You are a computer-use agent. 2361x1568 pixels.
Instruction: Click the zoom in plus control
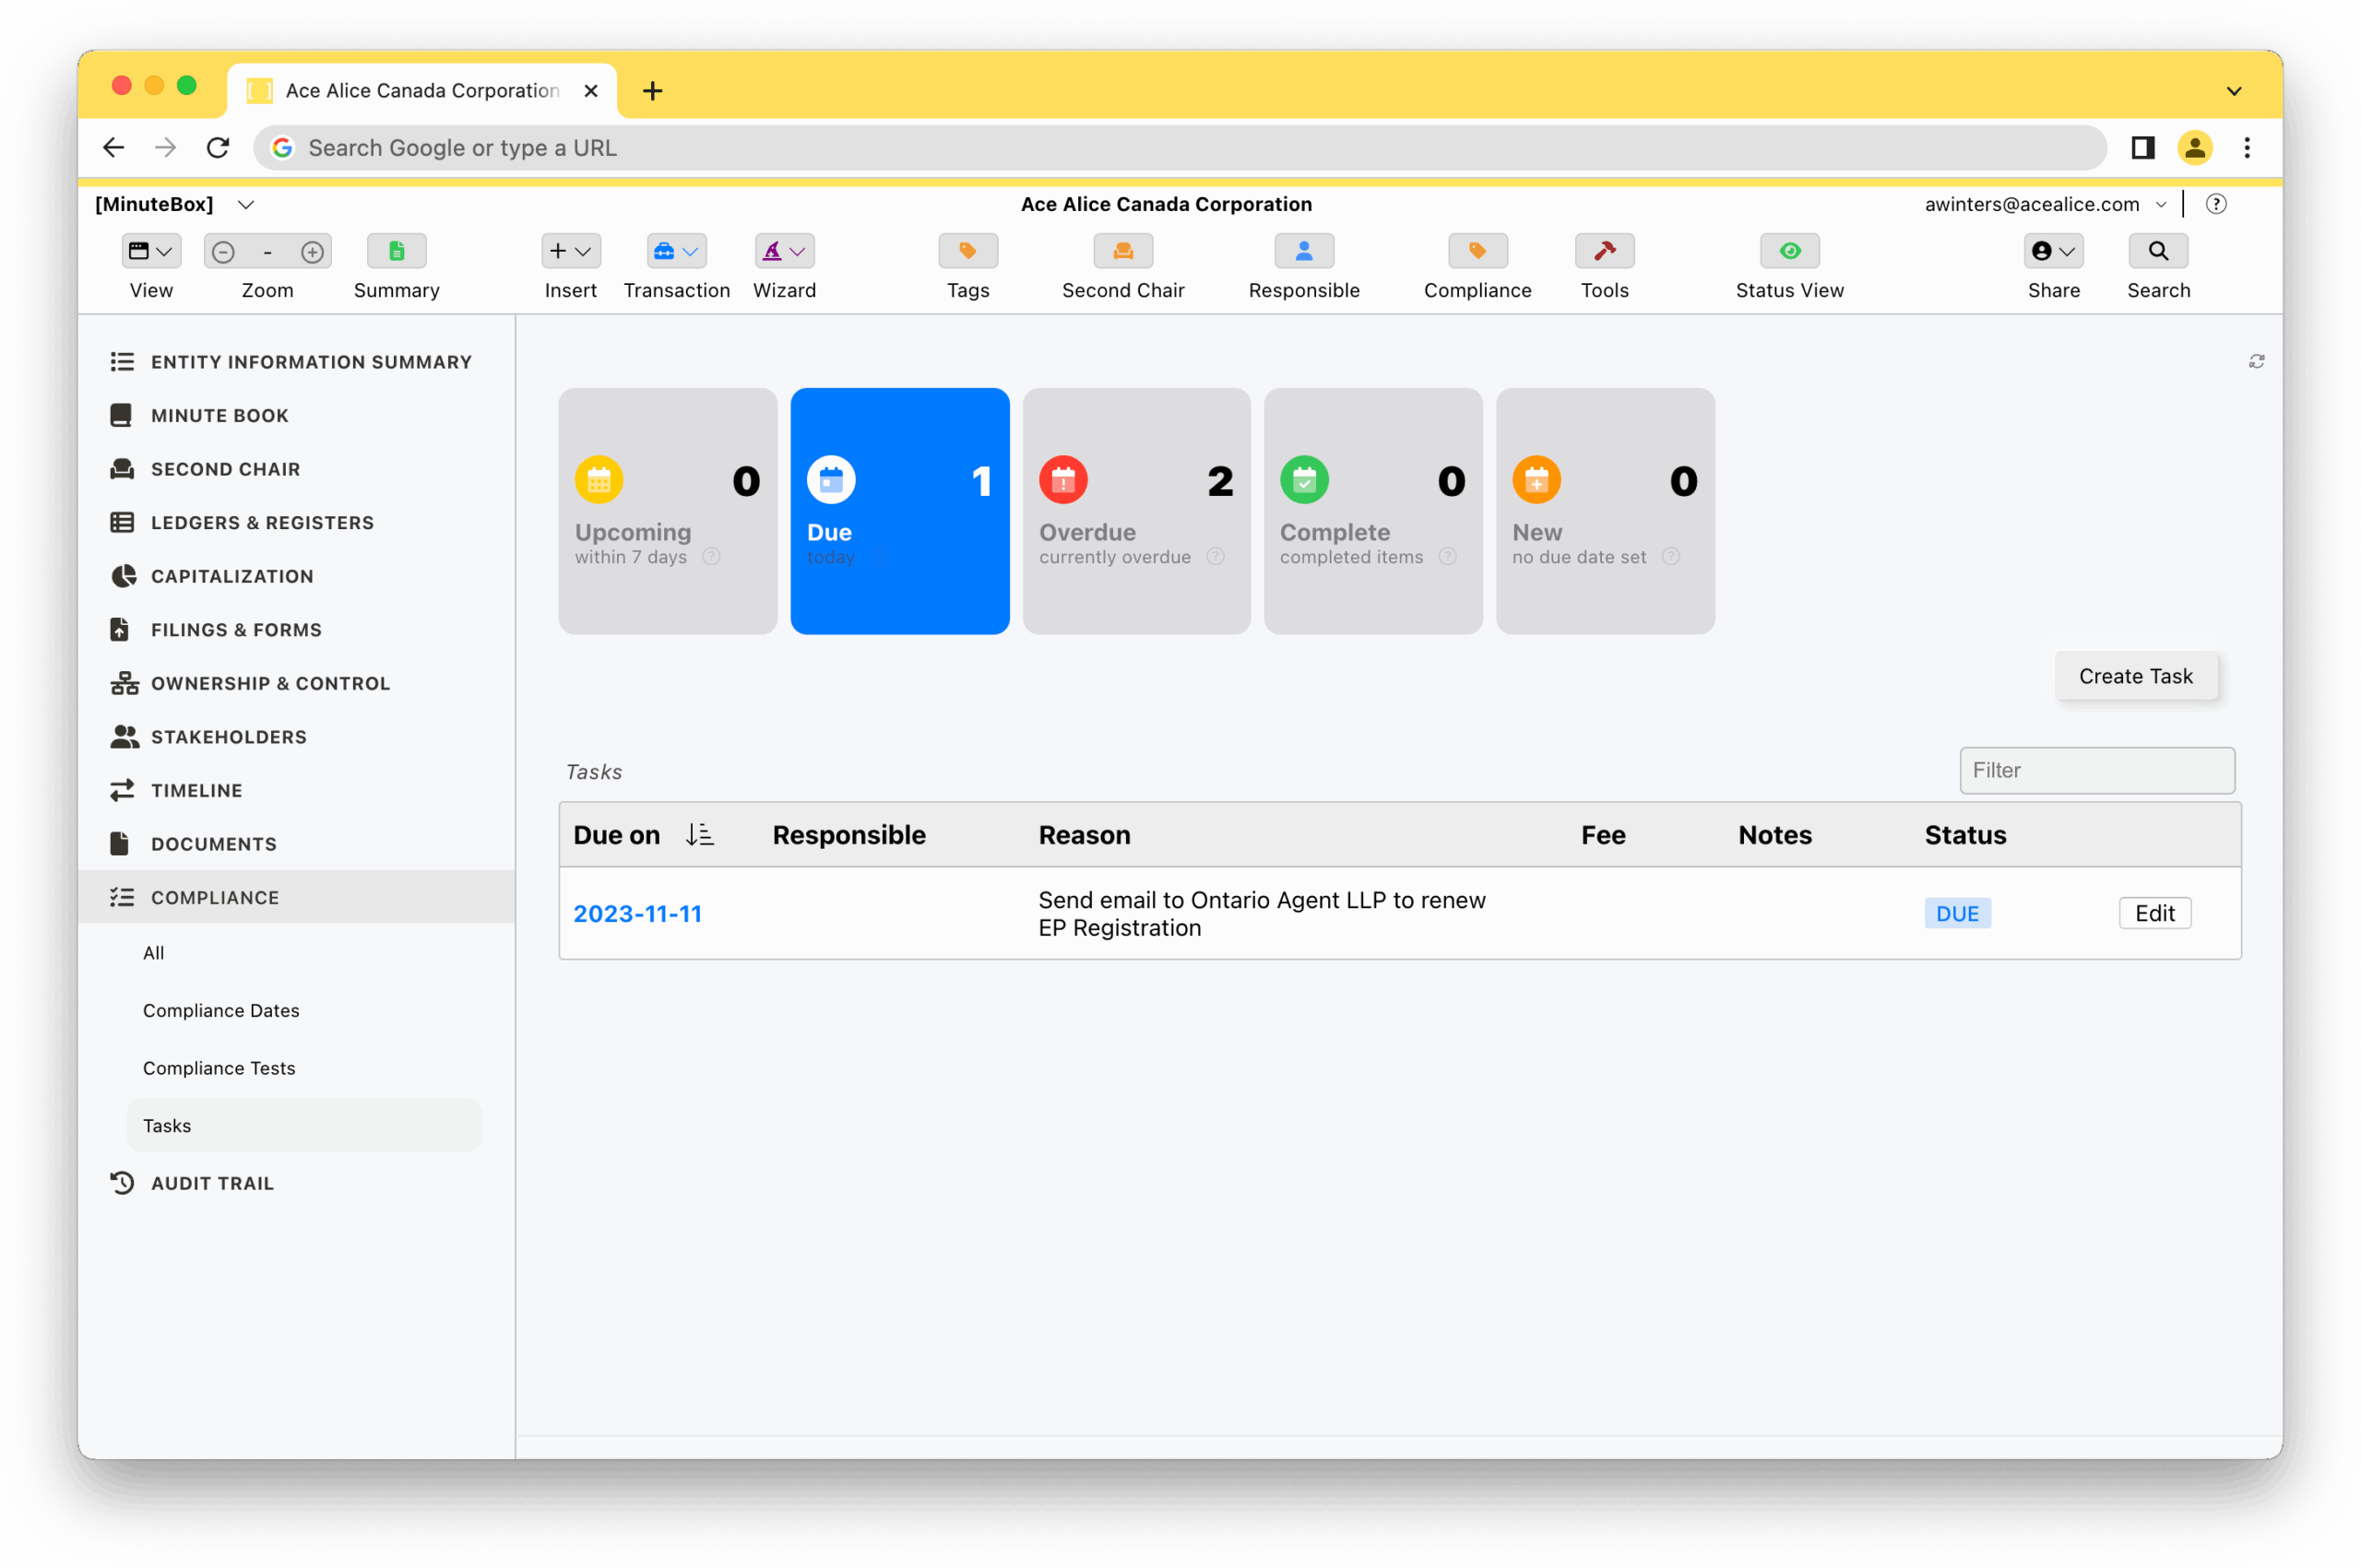312,252
